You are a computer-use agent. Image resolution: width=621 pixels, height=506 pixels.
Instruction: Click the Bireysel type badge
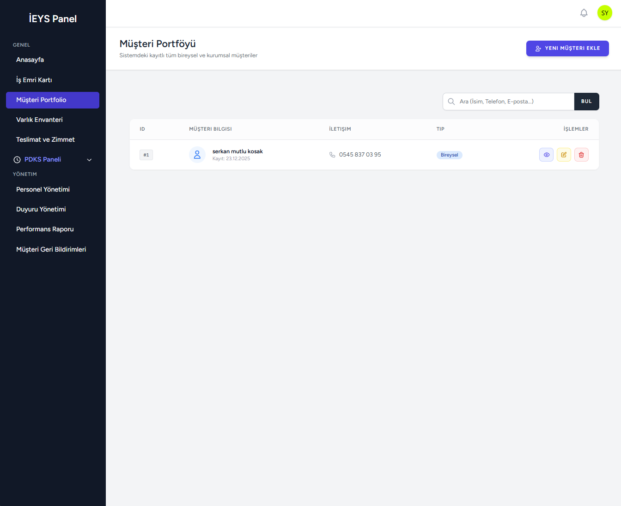(x=449, y=155)
